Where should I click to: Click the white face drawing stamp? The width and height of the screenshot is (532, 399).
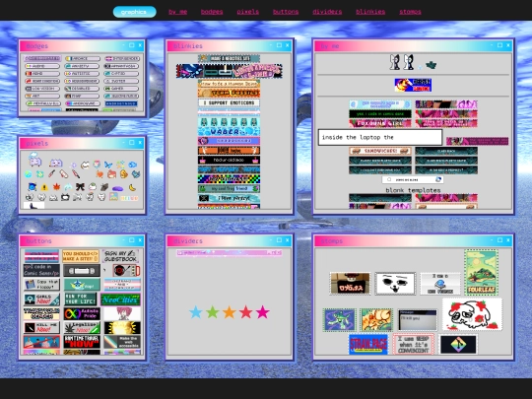(395, 284)
